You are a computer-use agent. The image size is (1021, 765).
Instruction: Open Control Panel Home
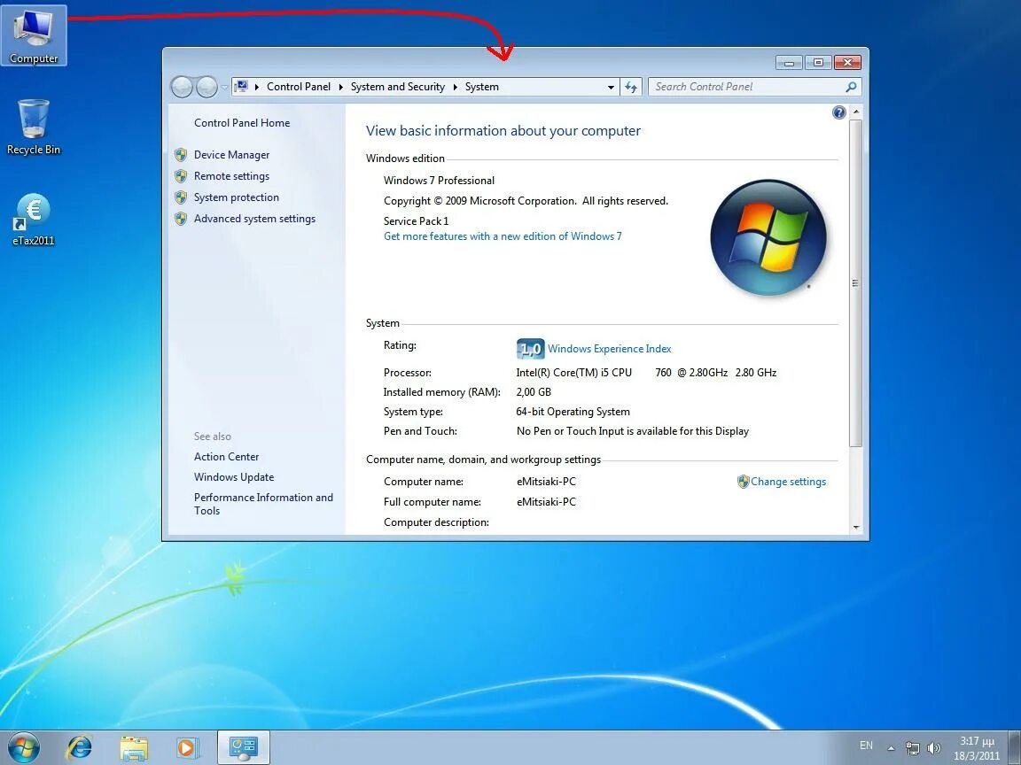(x=242, y=123)
